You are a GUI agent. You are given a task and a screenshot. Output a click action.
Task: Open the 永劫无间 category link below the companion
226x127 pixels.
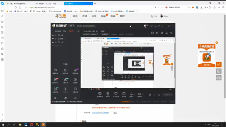(100, 113)
